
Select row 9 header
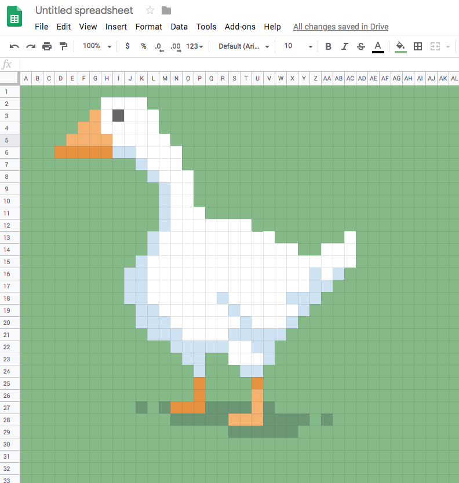(10, 189)
